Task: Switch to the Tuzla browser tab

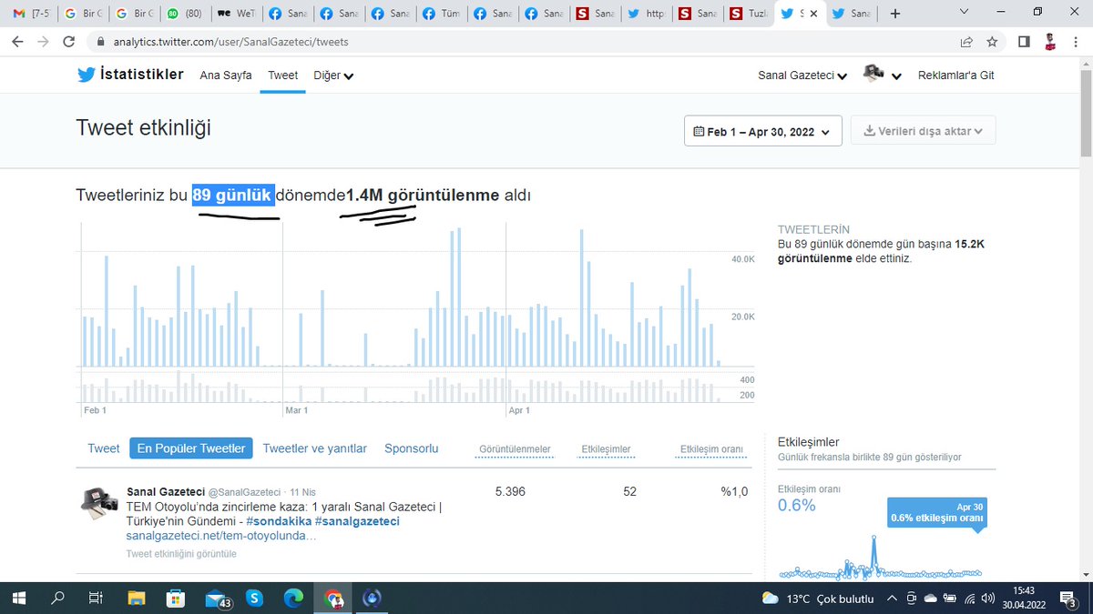Action: point(750,14)
